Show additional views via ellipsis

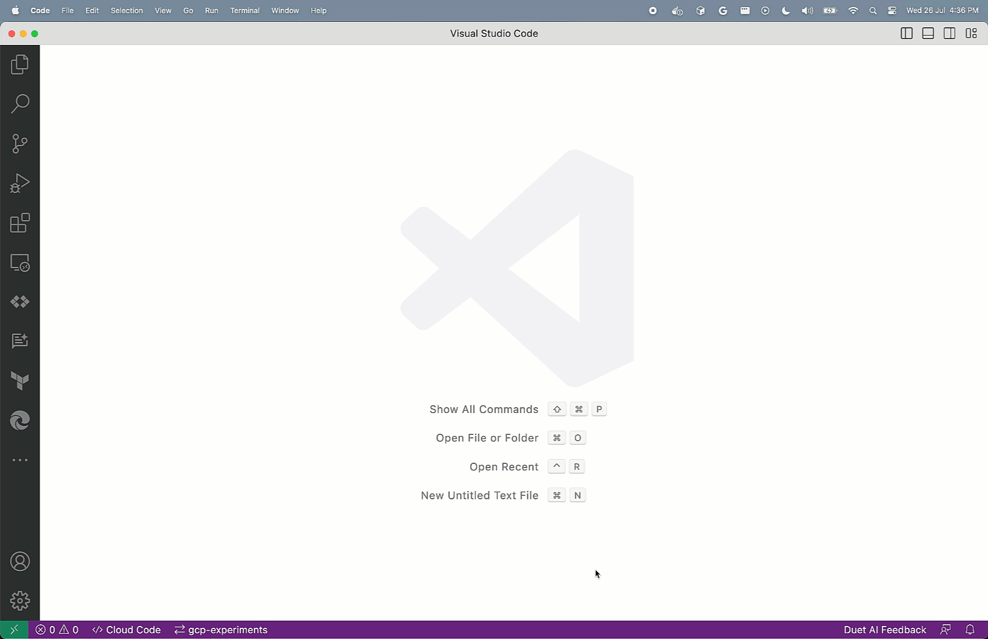20,460
